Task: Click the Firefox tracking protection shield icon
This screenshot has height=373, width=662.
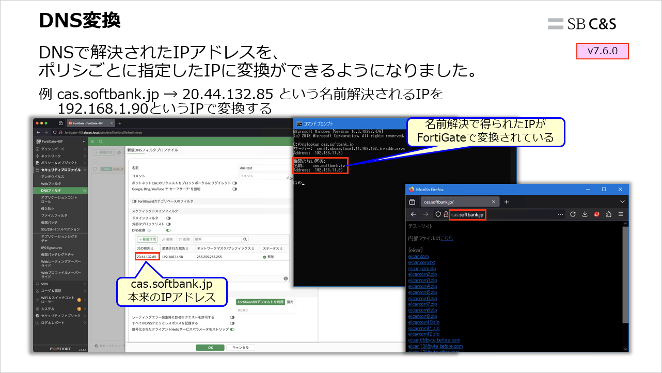Action: point(438,214)
